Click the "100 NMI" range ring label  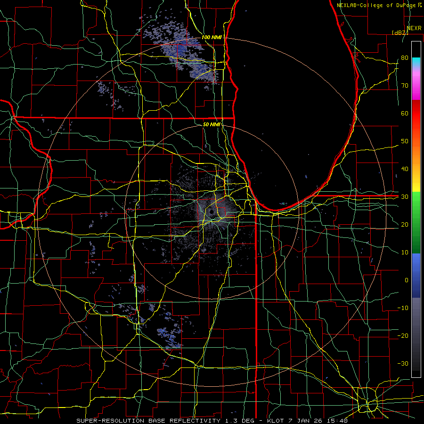[212, 37]
